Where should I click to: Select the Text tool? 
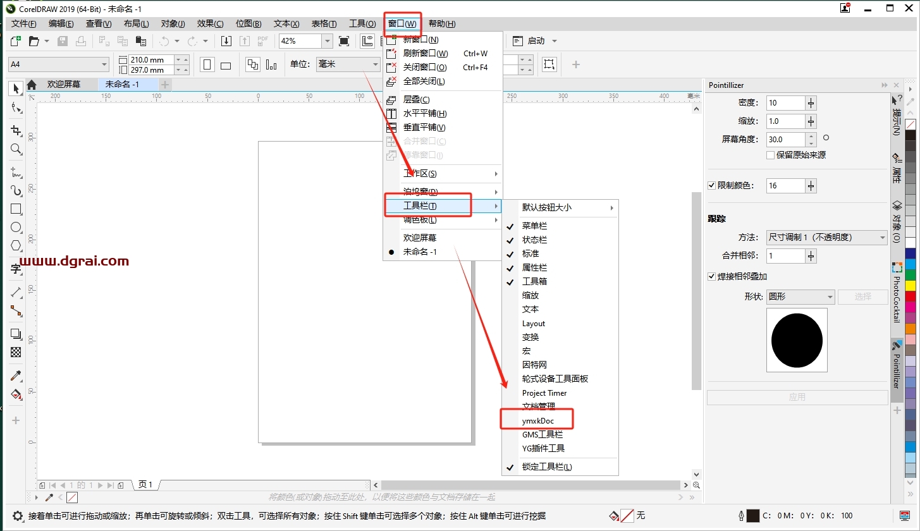[16, 269]
